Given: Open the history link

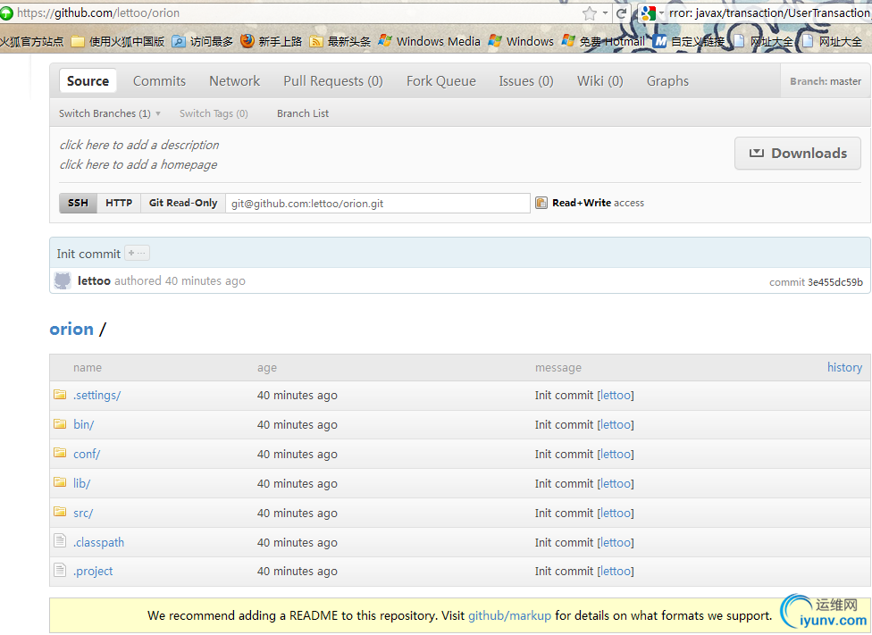Looking at the screenshot, I should click(844, 368).
